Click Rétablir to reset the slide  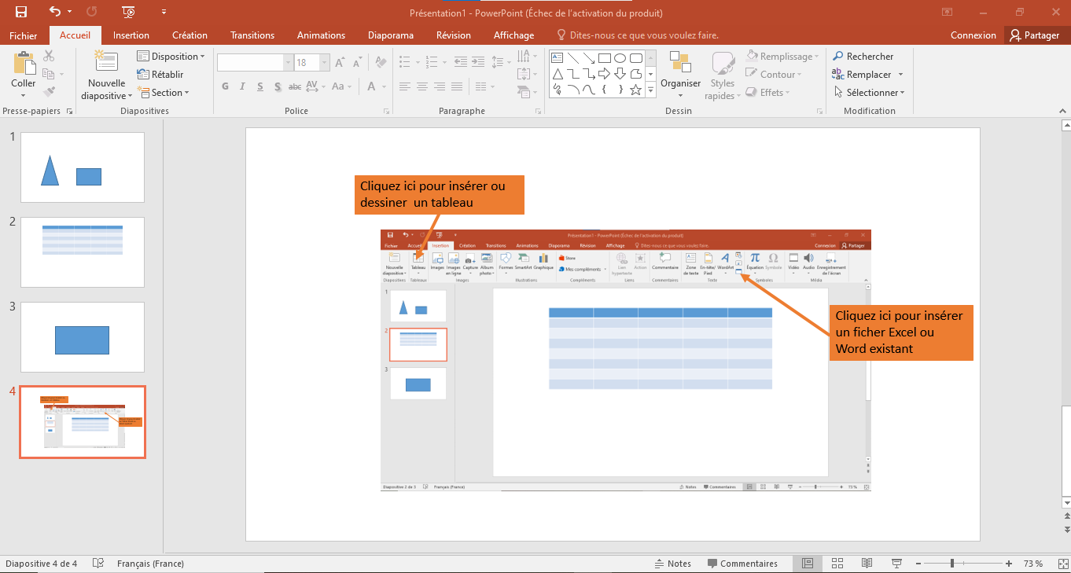pos(160,74)
